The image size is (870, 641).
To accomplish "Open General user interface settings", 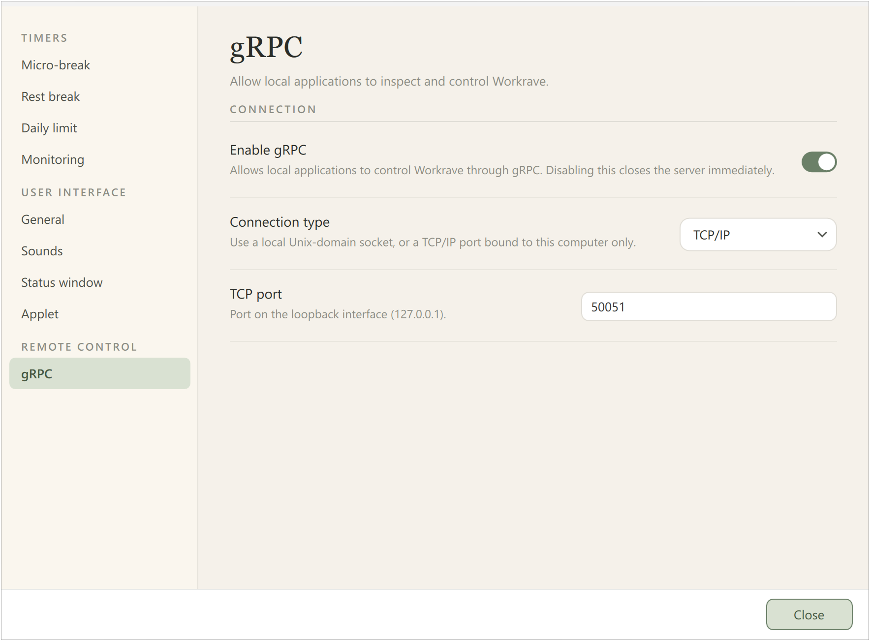I will click(99, 219).
